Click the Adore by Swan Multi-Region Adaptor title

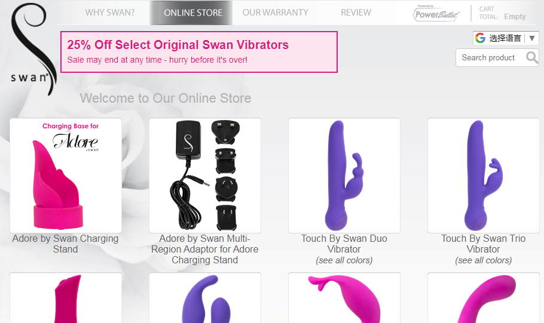click(x=204, y=249)
